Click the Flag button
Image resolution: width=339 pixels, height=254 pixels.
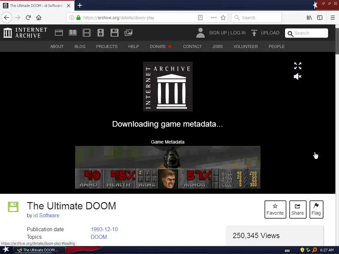point(316,209)
